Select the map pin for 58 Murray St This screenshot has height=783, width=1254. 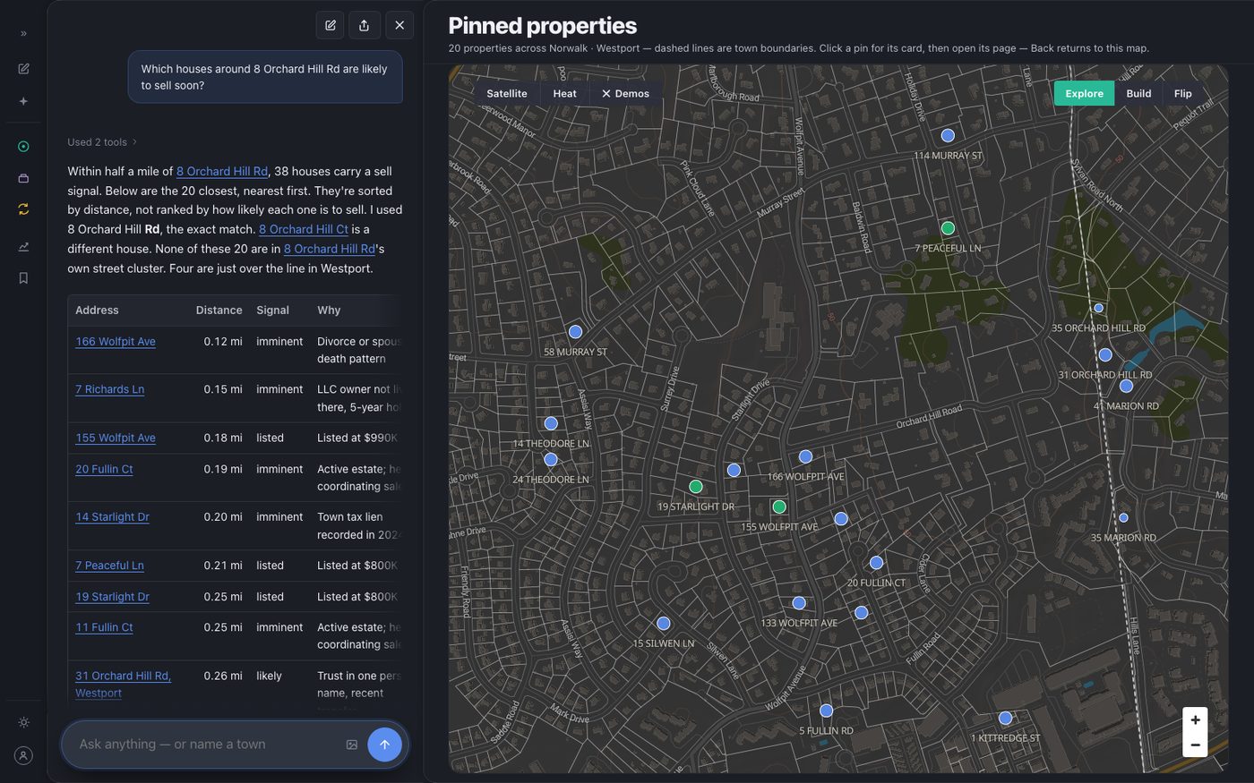point(575,332)
